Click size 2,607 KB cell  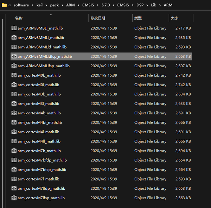pos(183,66)
